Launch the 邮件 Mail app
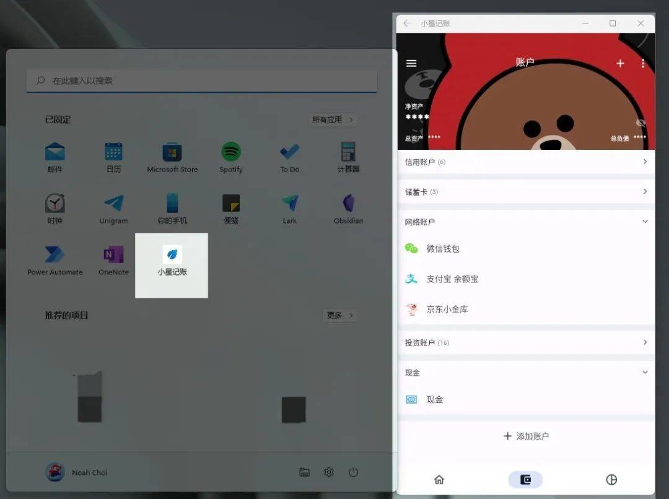The height and width of the screenshot is (499, 669). (55, 157)
